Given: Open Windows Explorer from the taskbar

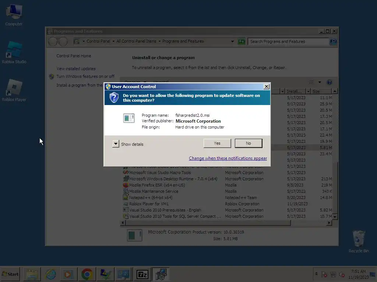Looking at the screenshot, I should pyautogui.click(x=32, y=274).
